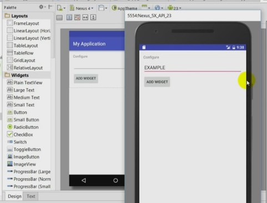Image resolution: width=267 pixels, height=203 pixels.
Task: Click the Switch widget icon
Action: click(9, 142)
